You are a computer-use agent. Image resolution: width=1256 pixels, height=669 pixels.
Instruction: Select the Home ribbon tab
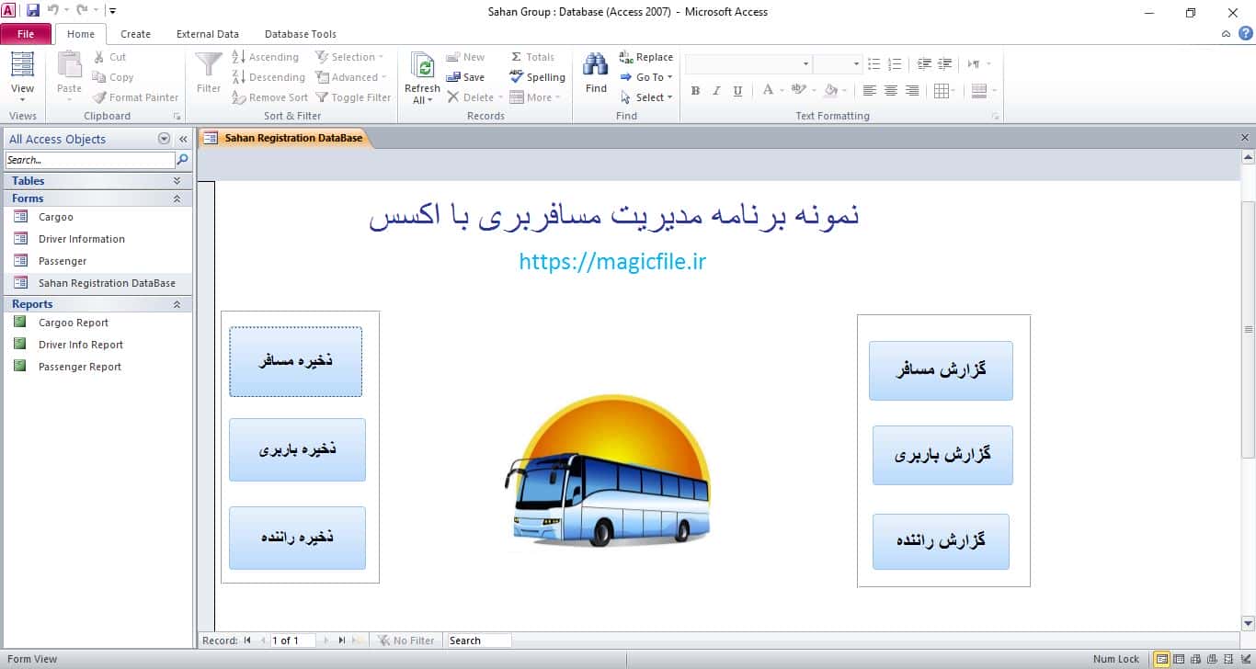(x=81, y=34)
